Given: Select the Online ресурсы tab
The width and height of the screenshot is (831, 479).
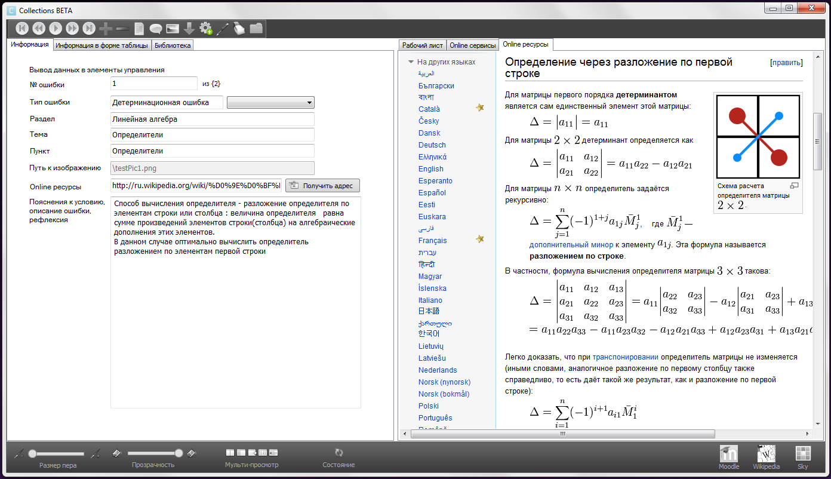Looking at the screenshot, I should point(525,45).
